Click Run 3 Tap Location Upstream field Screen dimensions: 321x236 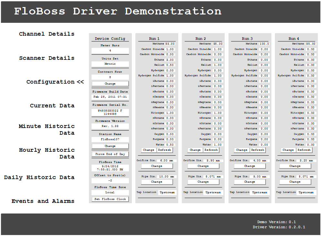(259, 193)
